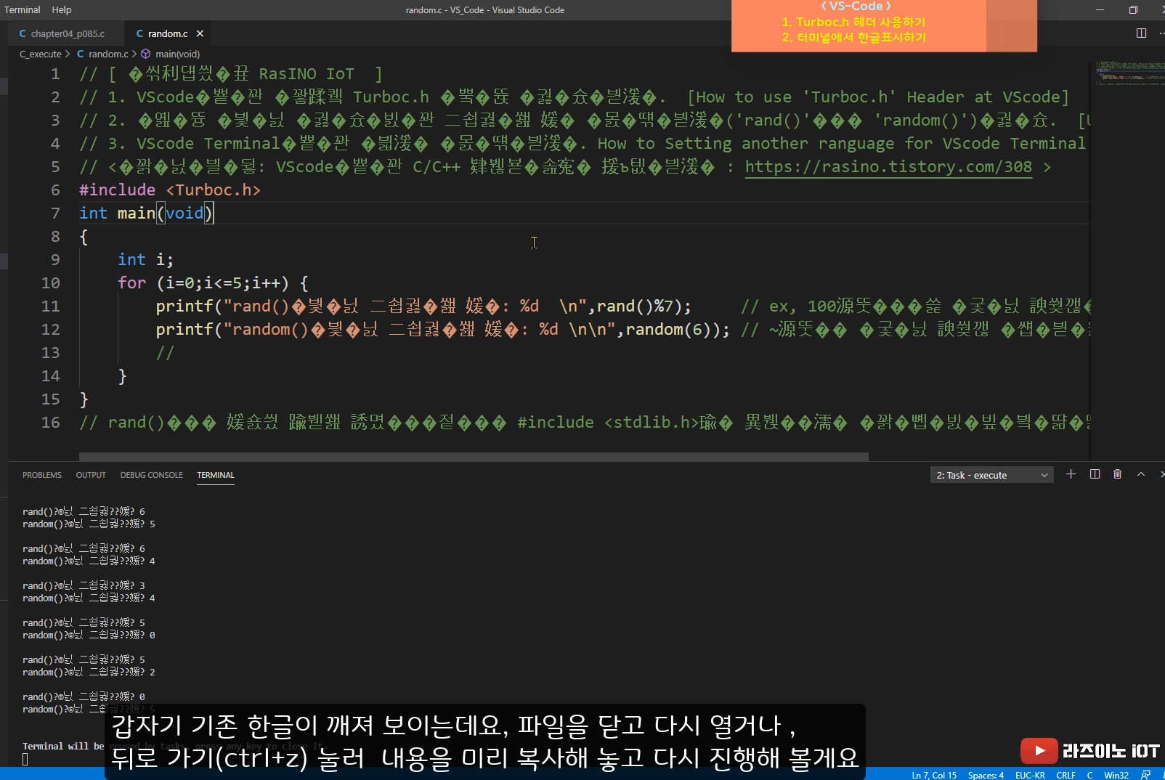Close the random.c tab
Viewport: 1165px width, 780px height.
pos(200,33)
